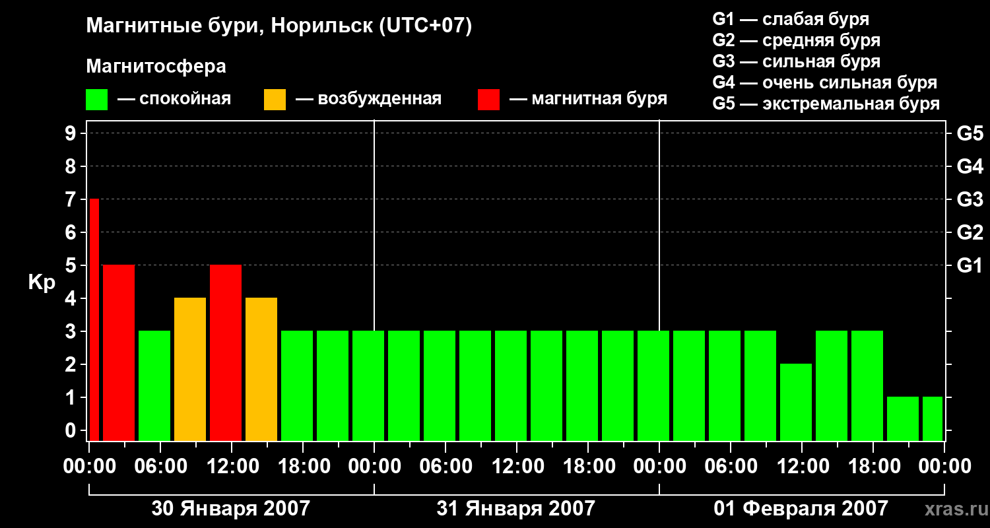Click the '01 Февраля 2007' date label
This screenshot has width=990, height=528.
[801, 508]
